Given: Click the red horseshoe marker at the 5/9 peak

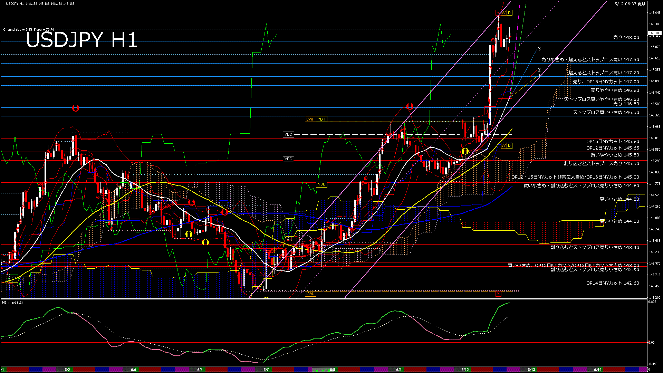Looking at the screenshot, I should (410, 106).
